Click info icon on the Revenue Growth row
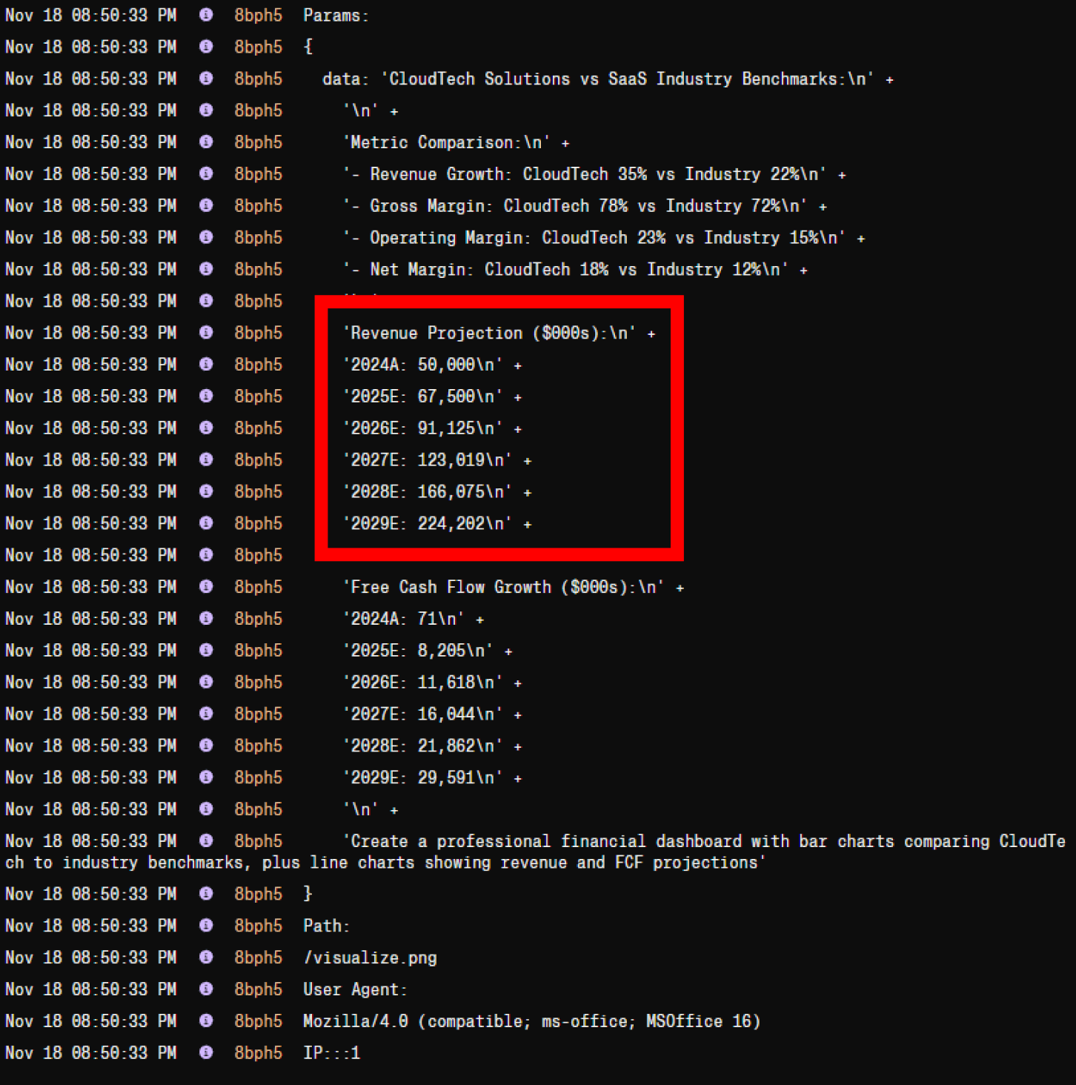The image size is (1076, 1085). pyautogui.click(x=206, y=173)
